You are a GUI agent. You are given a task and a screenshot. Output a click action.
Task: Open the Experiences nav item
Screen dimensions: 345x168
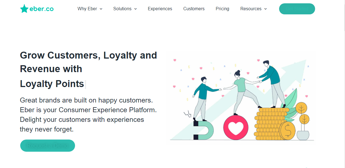160,9
